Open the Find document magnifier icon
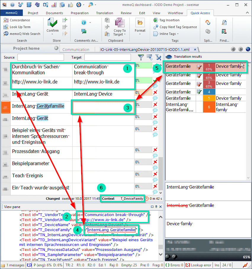The height and width of the screenshot is (269, 252). click(x=224, y=22)
